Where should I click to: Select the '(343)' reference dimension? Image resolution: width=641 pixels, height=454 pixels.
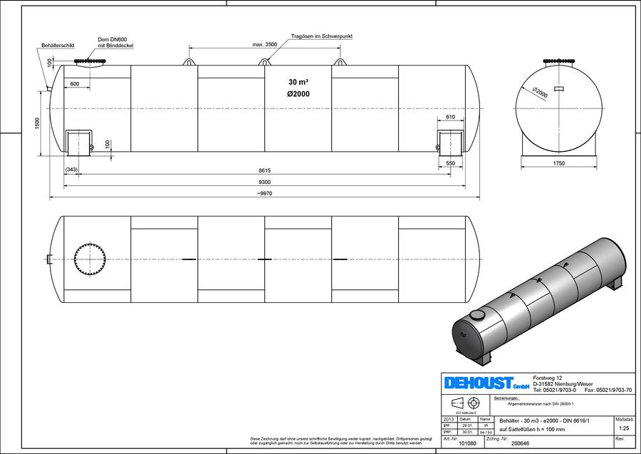[x=71, y=170]
